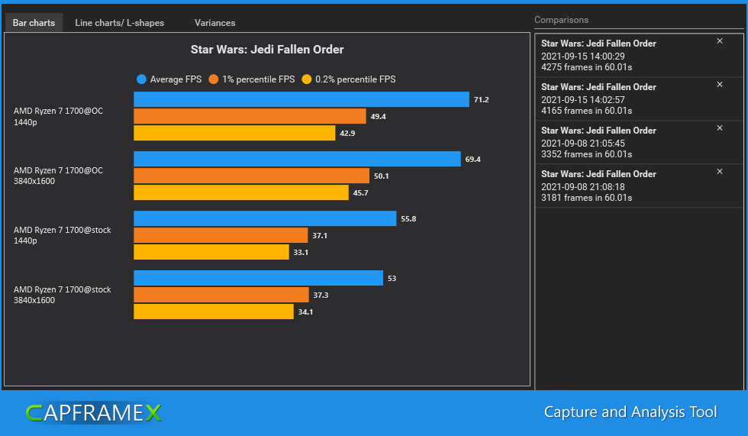This screenshot has height=436, width=748.
Task: Click the AMD Ryzen 7 1700@stock 1440p label
Action: (x=62, y=235)
